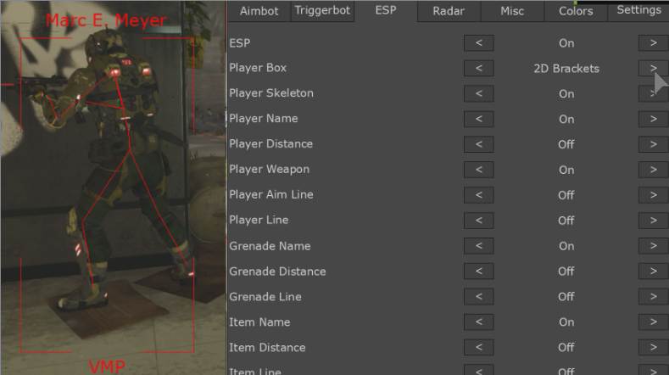
Task: Click the On value in the ESP row
Action: click(566, 43)
